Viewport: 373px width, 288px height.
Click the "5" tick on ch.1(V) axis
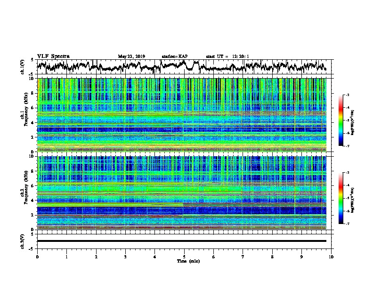32,60
